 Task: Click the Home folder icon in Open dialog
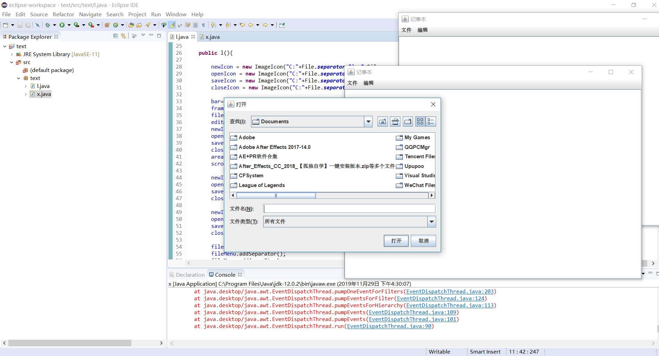[395, 122]
